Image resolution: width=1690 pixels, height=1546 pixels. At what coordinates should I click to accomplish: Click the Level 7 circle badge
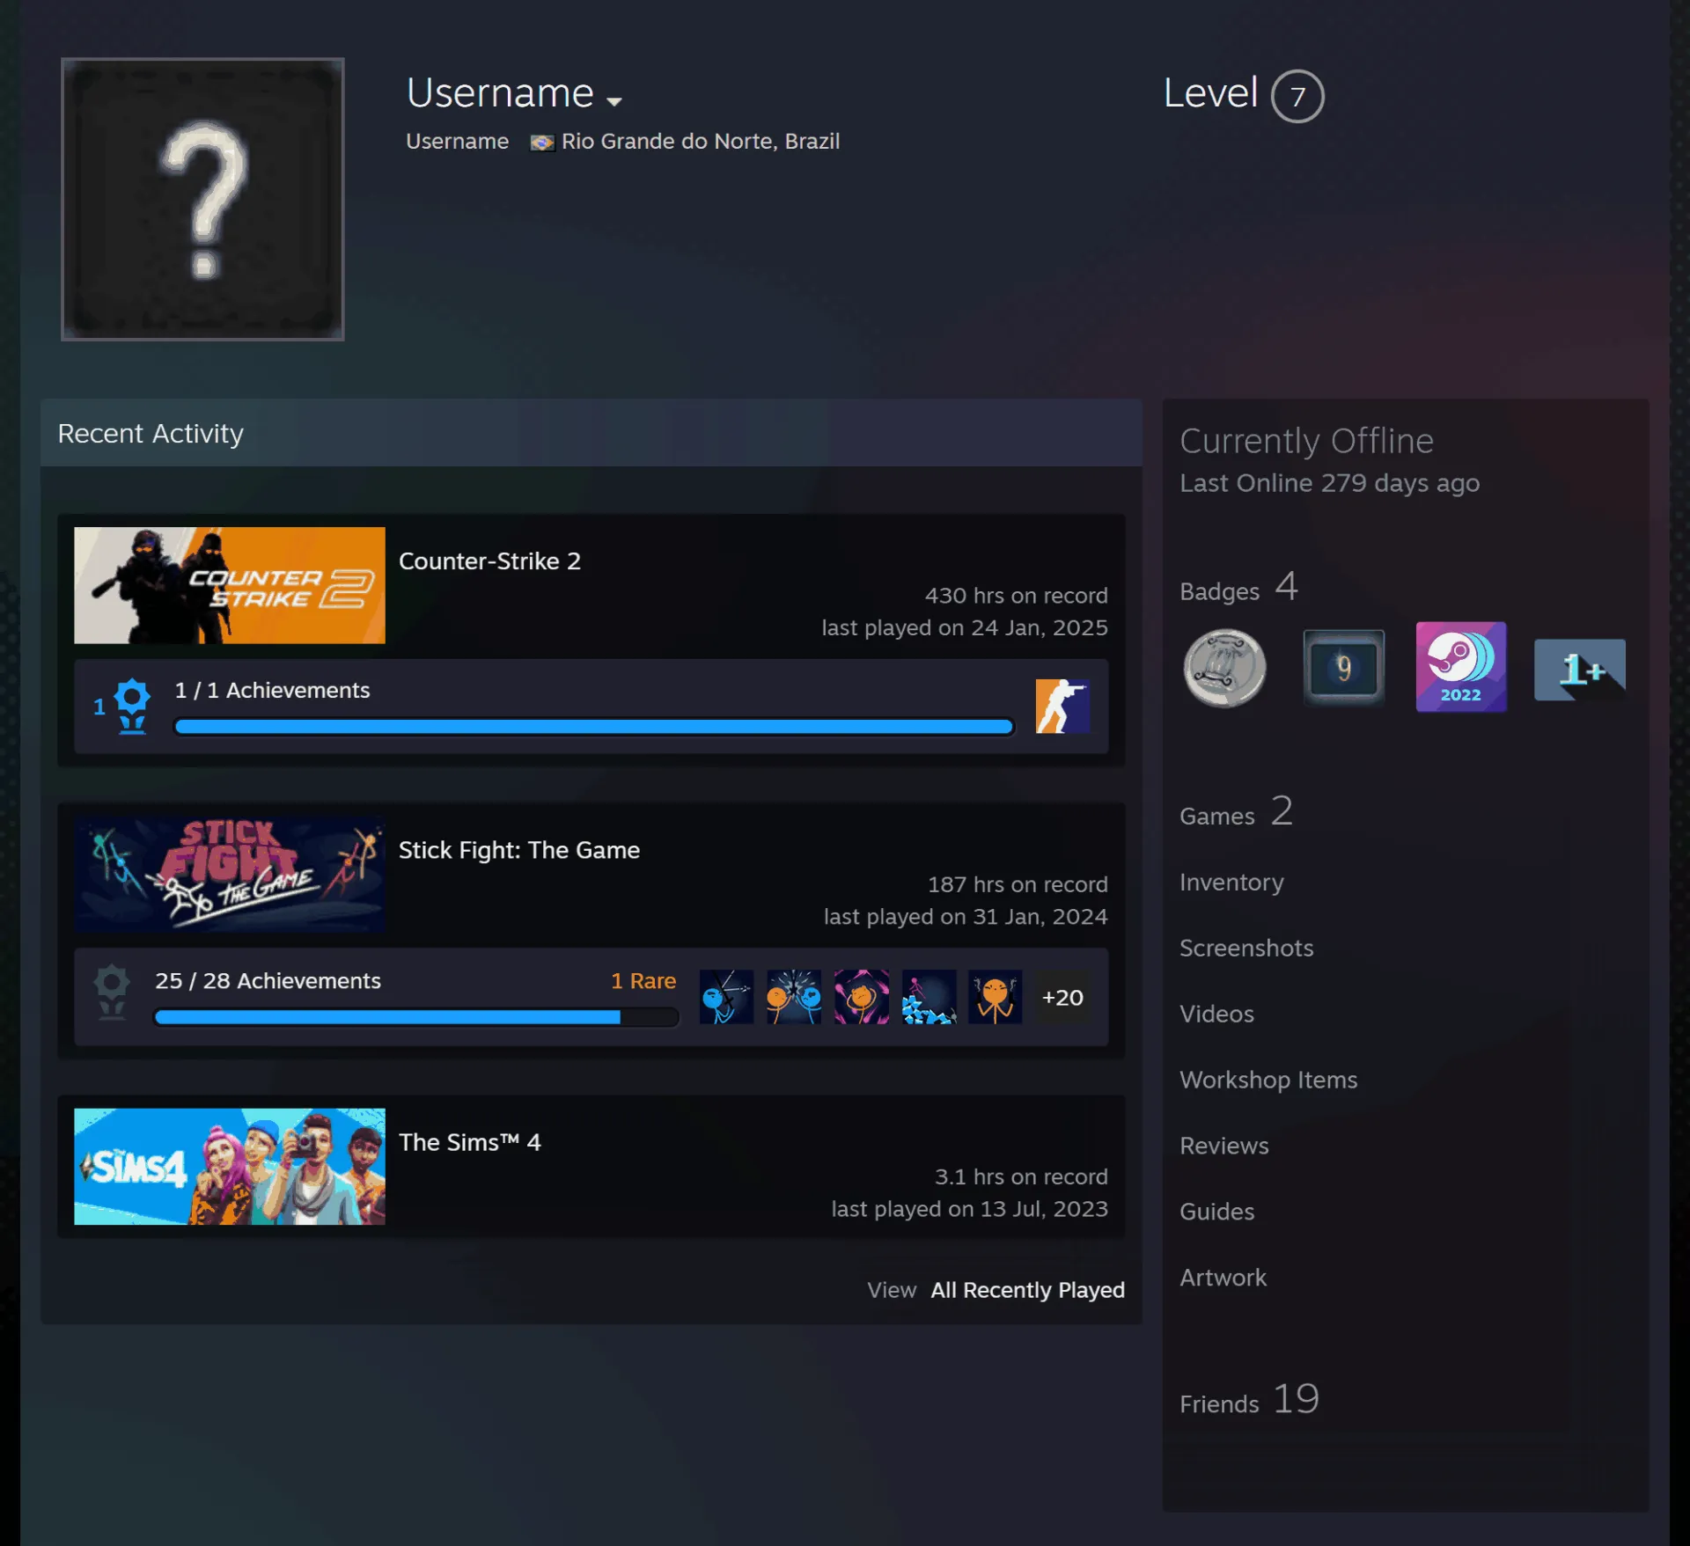click(x=1297, y=96)
